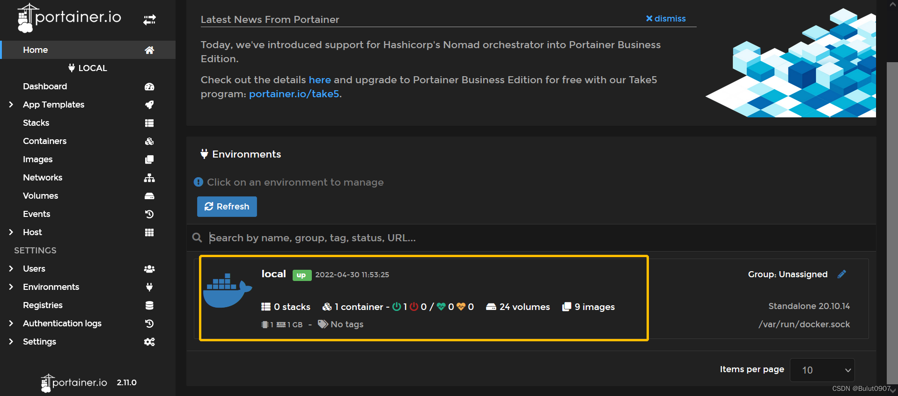Expand the Environments sidebar chevron
This screenshot has height=396, width=898.
pos(11,287)
